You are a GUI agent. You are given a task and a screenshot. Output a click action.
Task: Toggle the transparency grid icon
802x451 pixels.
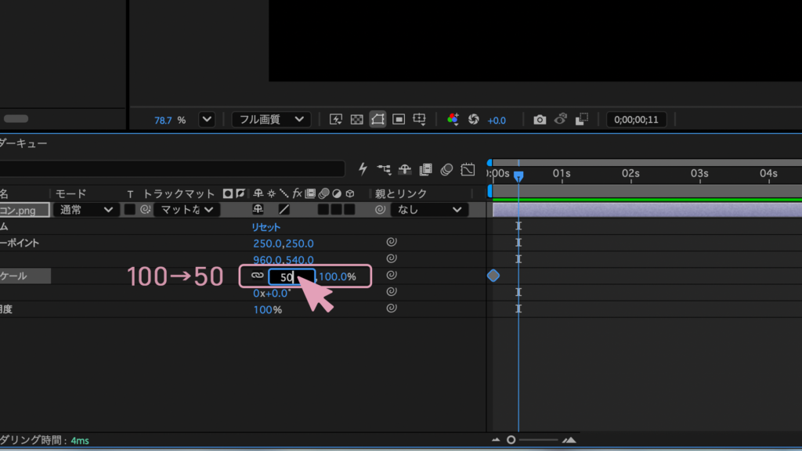coord(356,120)
